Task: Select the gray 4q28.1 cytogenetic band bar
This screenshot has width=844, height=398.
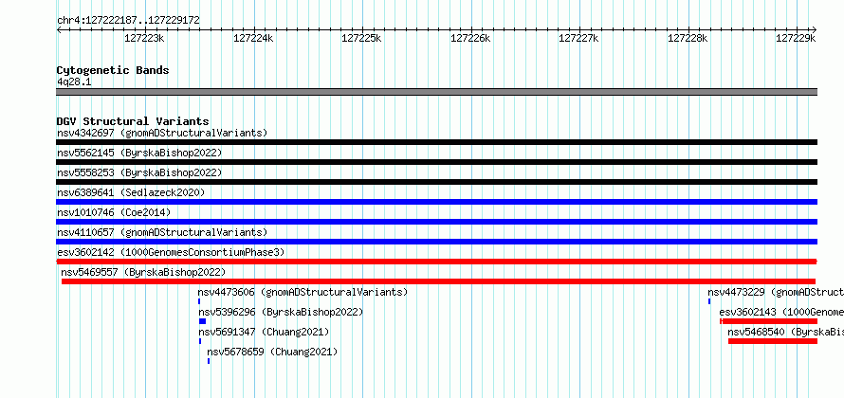Action: 436,92
